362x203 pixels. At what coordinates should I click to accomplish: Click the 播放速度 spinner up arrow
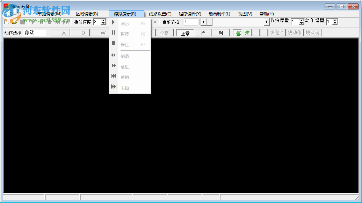[x=103, y=20]
